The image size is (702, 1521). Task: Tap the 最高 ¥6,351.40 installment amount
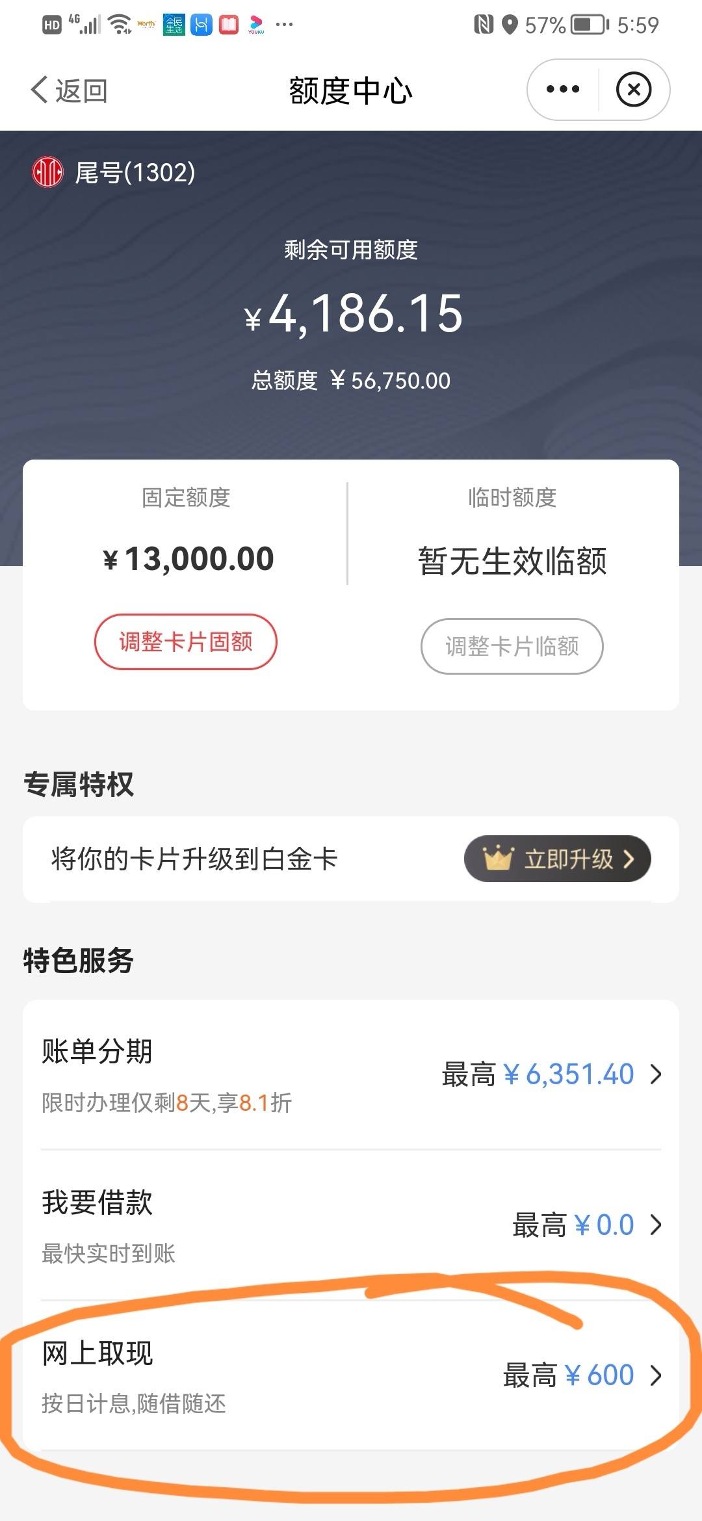click(538, 1074)
